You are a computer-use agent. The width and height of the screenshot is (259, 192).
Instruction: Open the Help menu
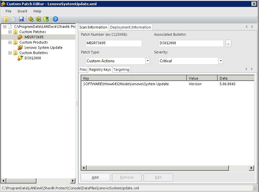pos(37,11)
